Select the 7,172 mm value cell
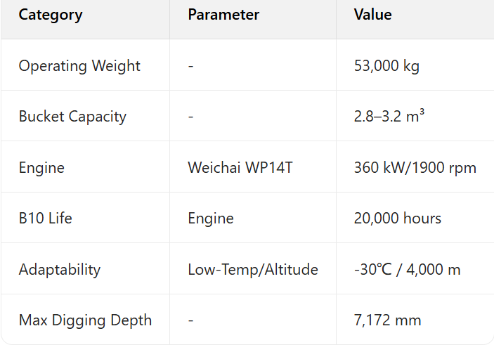Screen dimensions: 494x345 (x=388, y=320)
